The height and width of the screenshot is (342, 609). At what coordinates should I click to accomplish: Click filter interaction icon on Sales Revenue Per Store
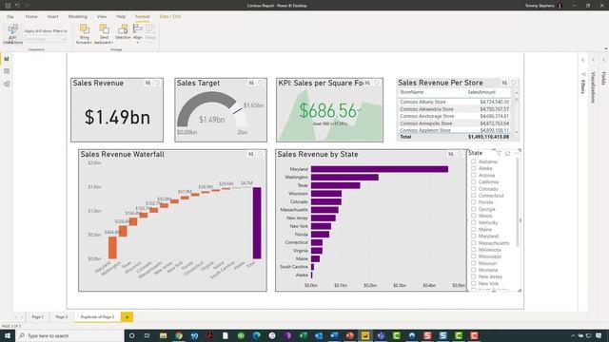(x=504, y=83)
